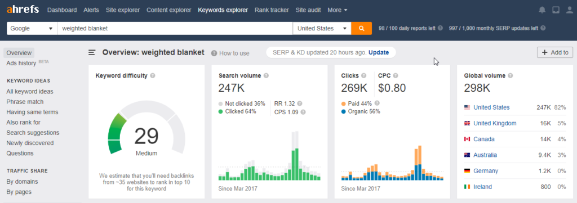Click help icon next to Paid 44%
The image size is (577, 203).
[377, 103]
